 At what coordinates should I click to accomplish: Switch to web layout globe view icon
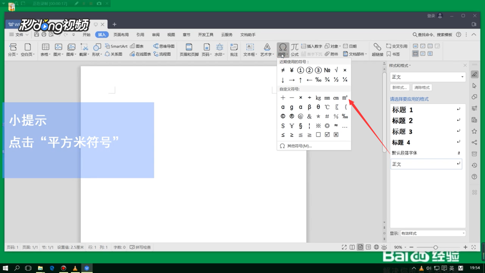point(376,247)
